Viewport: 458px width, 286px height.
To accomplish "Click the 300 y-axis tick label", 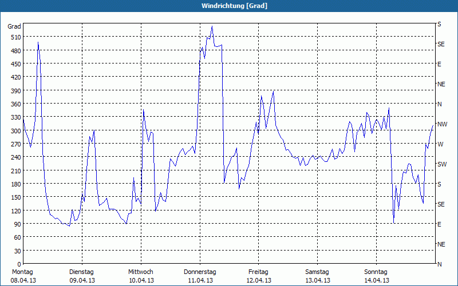I will pyautogui.click(x=16, y=131).
